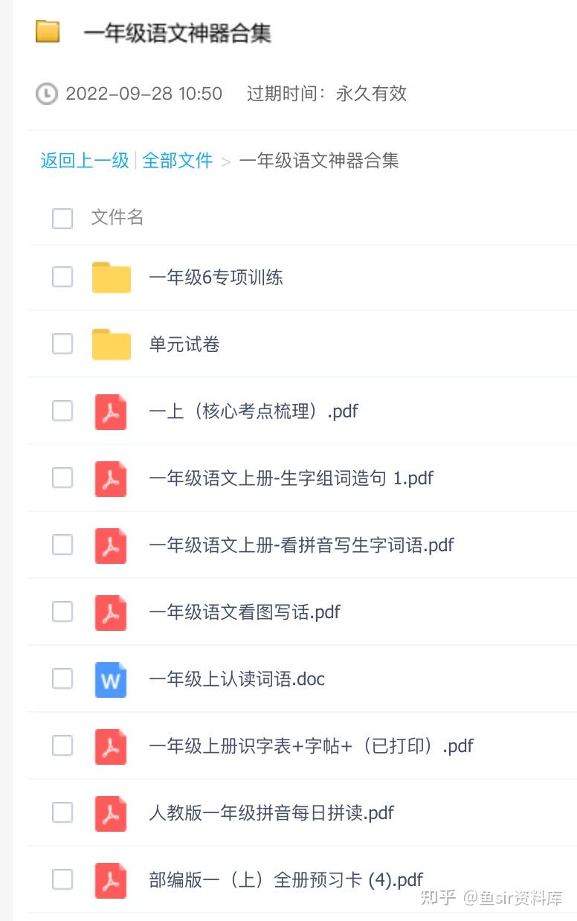Tick checkbox for 一年级语文上册-生字组词造句 1.pdf
Screen dimensions: 577x921
(x=62, y=478)
